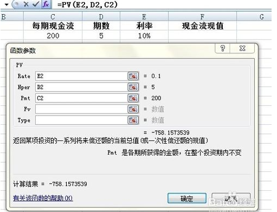The height and width of the screenshot is (212, 277).
Task: Select column G header
Action: pos(254,17)
